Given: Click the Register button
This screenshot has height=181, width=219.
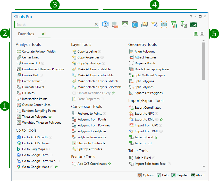Looking at the screenshot, I should point(180,175).
